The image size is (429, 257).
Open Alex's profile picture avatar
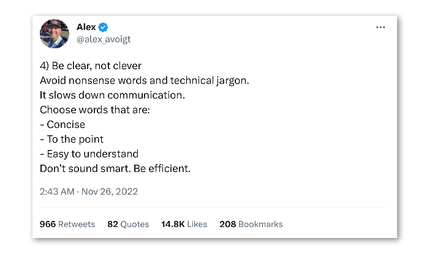pos(55,34)
